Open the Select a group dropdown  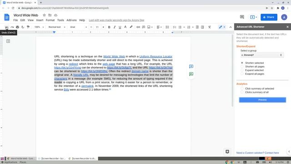click(x=262, y=55)
